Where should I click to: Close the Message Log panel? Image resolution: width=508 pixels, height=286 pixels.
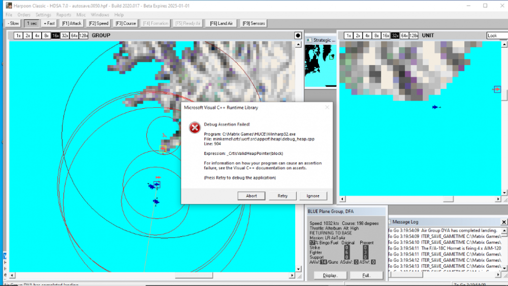(x=504, y=222)
